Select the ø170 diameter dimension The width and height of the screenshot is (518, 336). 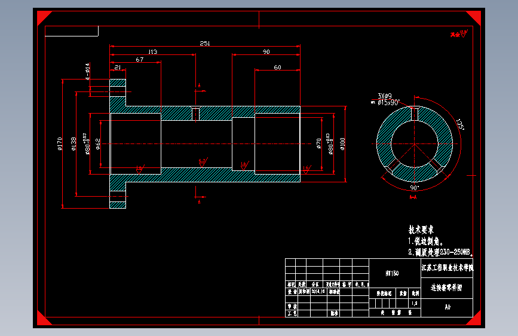point(60,144)
